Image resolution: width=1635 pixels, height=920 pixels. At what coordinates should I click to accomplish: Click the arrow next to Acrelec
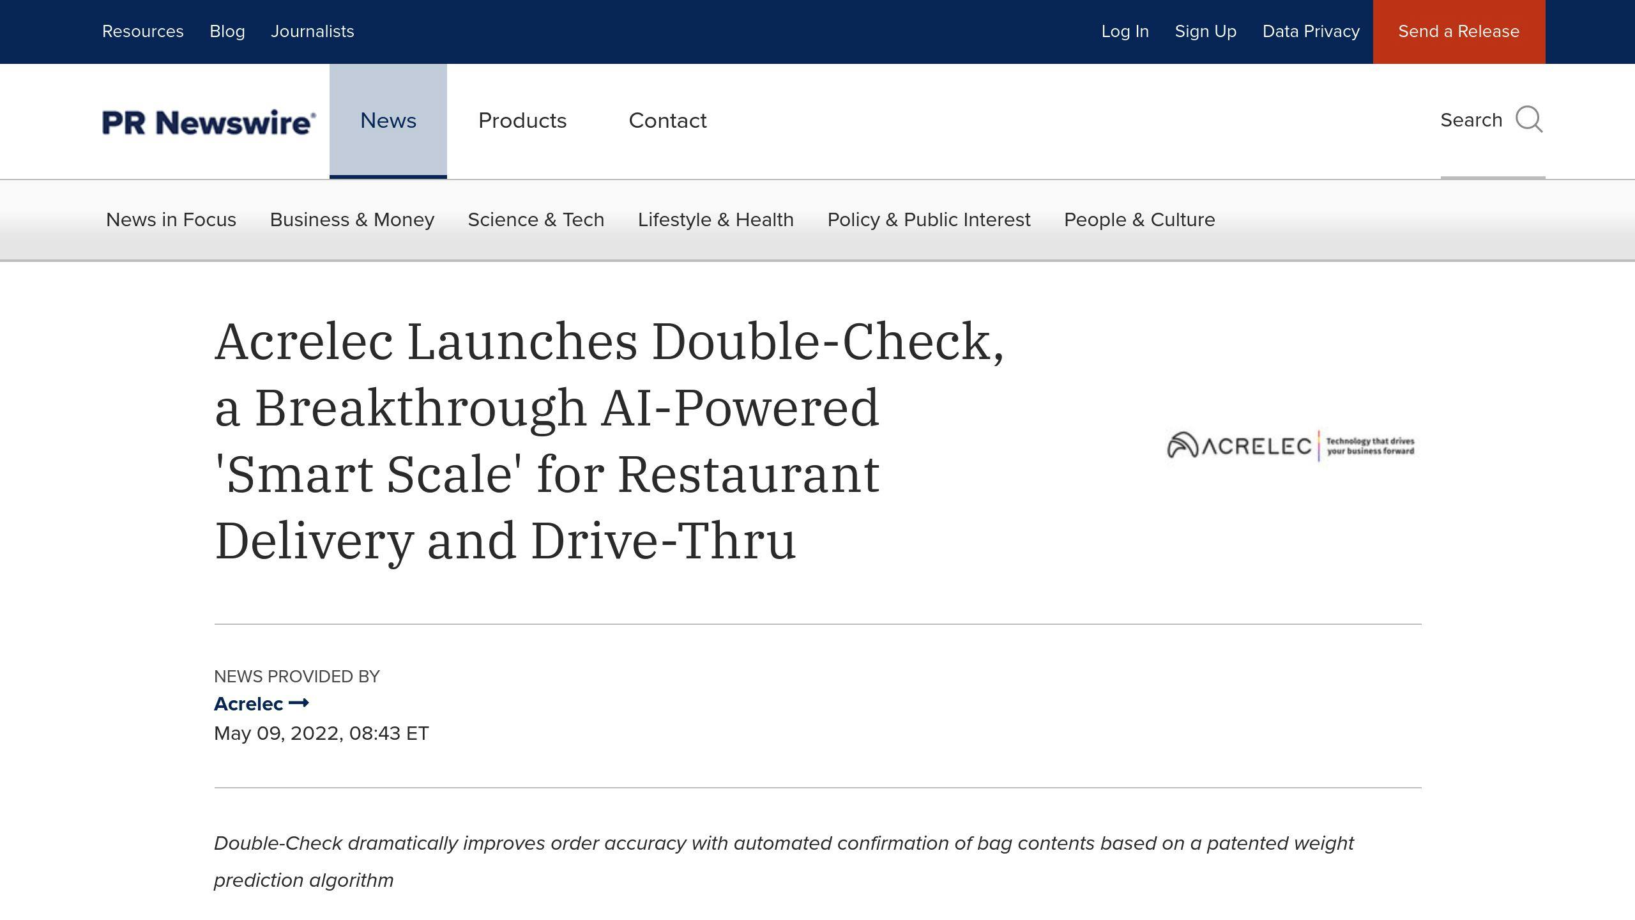299,703
